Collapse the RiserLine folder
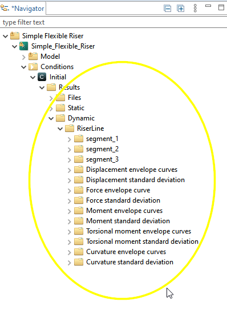 60,129
